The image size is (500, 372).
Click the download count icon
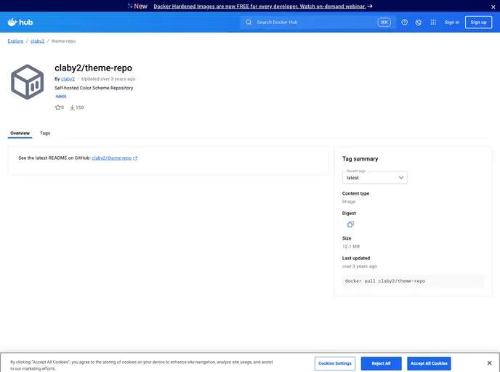(73, 108)
